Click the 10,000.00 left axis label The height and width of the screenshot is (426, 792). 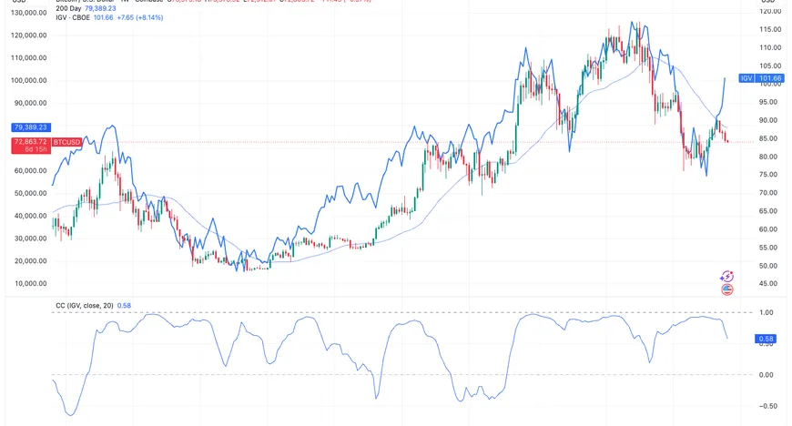pyautogui.click(x=30, y=283)
